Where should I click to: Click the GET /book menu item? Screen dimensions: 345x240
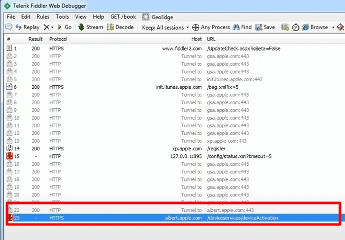pos(123,17)
